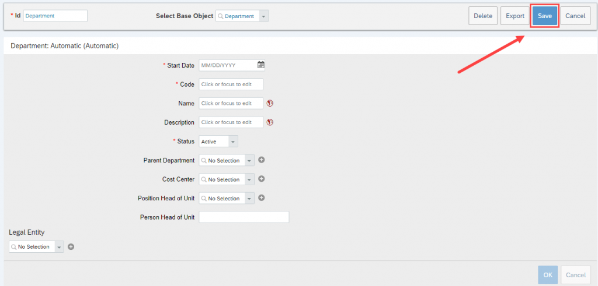The image size is (598, 286).
Task: Click the Name field translation globe icon
Action: [270, 103]
